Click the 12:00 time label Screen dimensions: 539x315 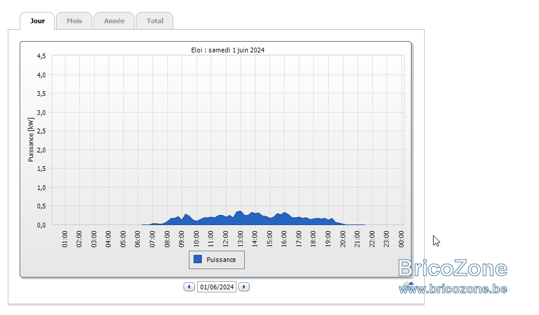(x=226, y=239)
